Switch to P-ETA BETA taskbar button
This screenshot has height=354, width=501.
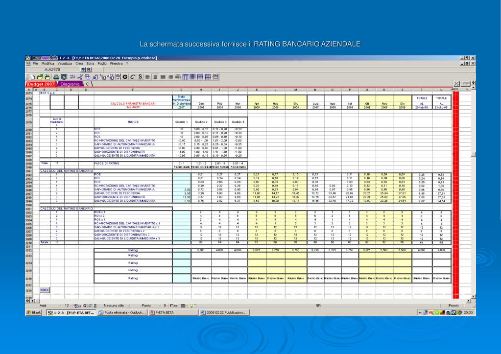[x=172, y=312]
